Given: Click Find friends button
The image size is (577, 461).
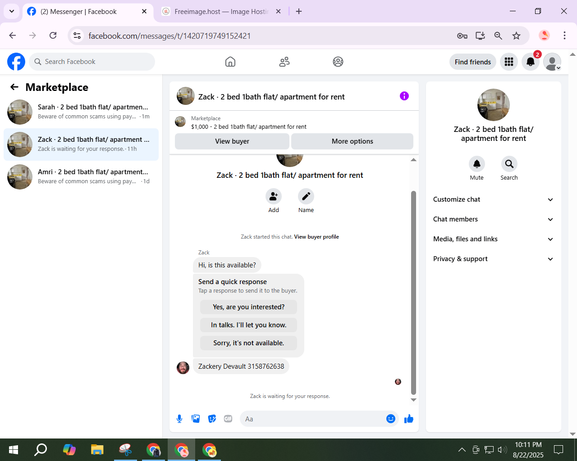Looking at the screenshot, I should tap(473, 62).
